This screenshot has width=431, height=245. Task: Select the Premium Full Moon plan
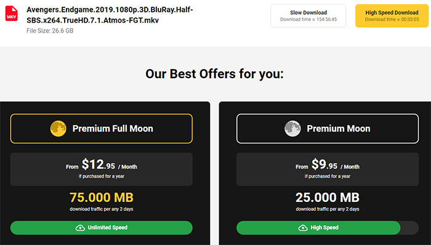102,129
